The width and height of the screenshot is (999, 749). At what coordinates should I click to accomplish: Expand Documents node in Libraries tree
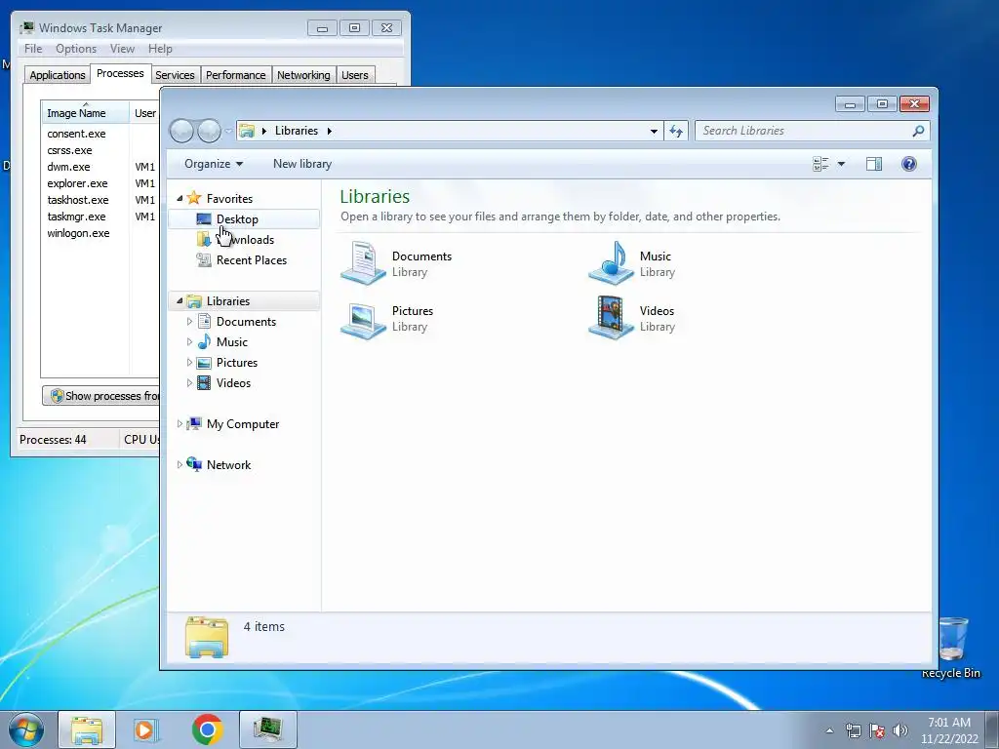pyautogui.click(x=189, y=322)
